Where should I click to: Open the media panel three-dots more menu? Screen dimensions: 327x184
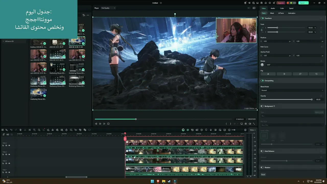click(x=88, y=15)
